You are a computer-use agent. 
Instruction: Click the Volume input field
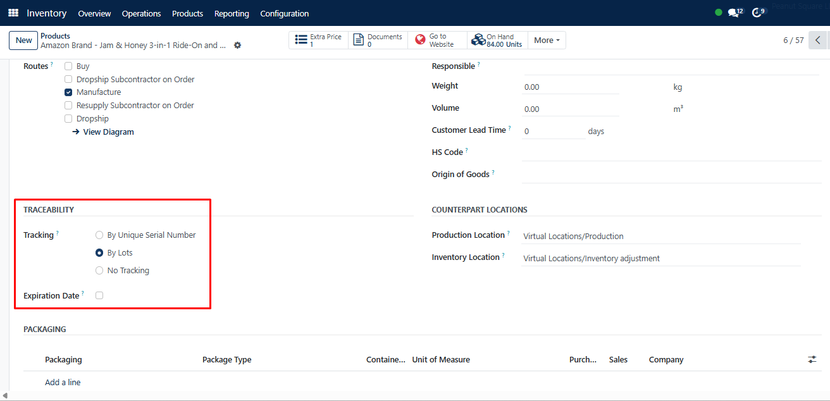click(x=570, y=109)
